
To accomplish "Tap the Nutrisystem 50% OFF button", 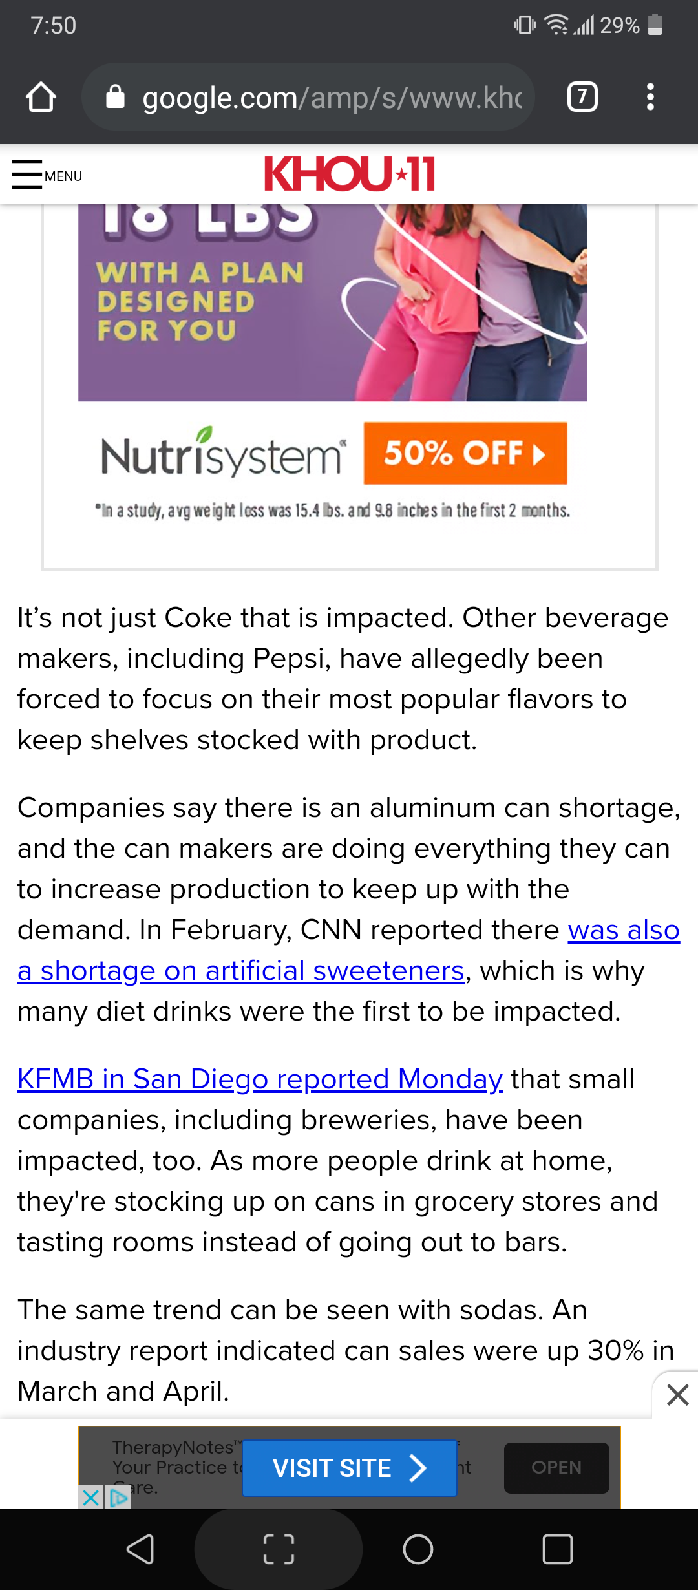I will [x=465, y=453].
